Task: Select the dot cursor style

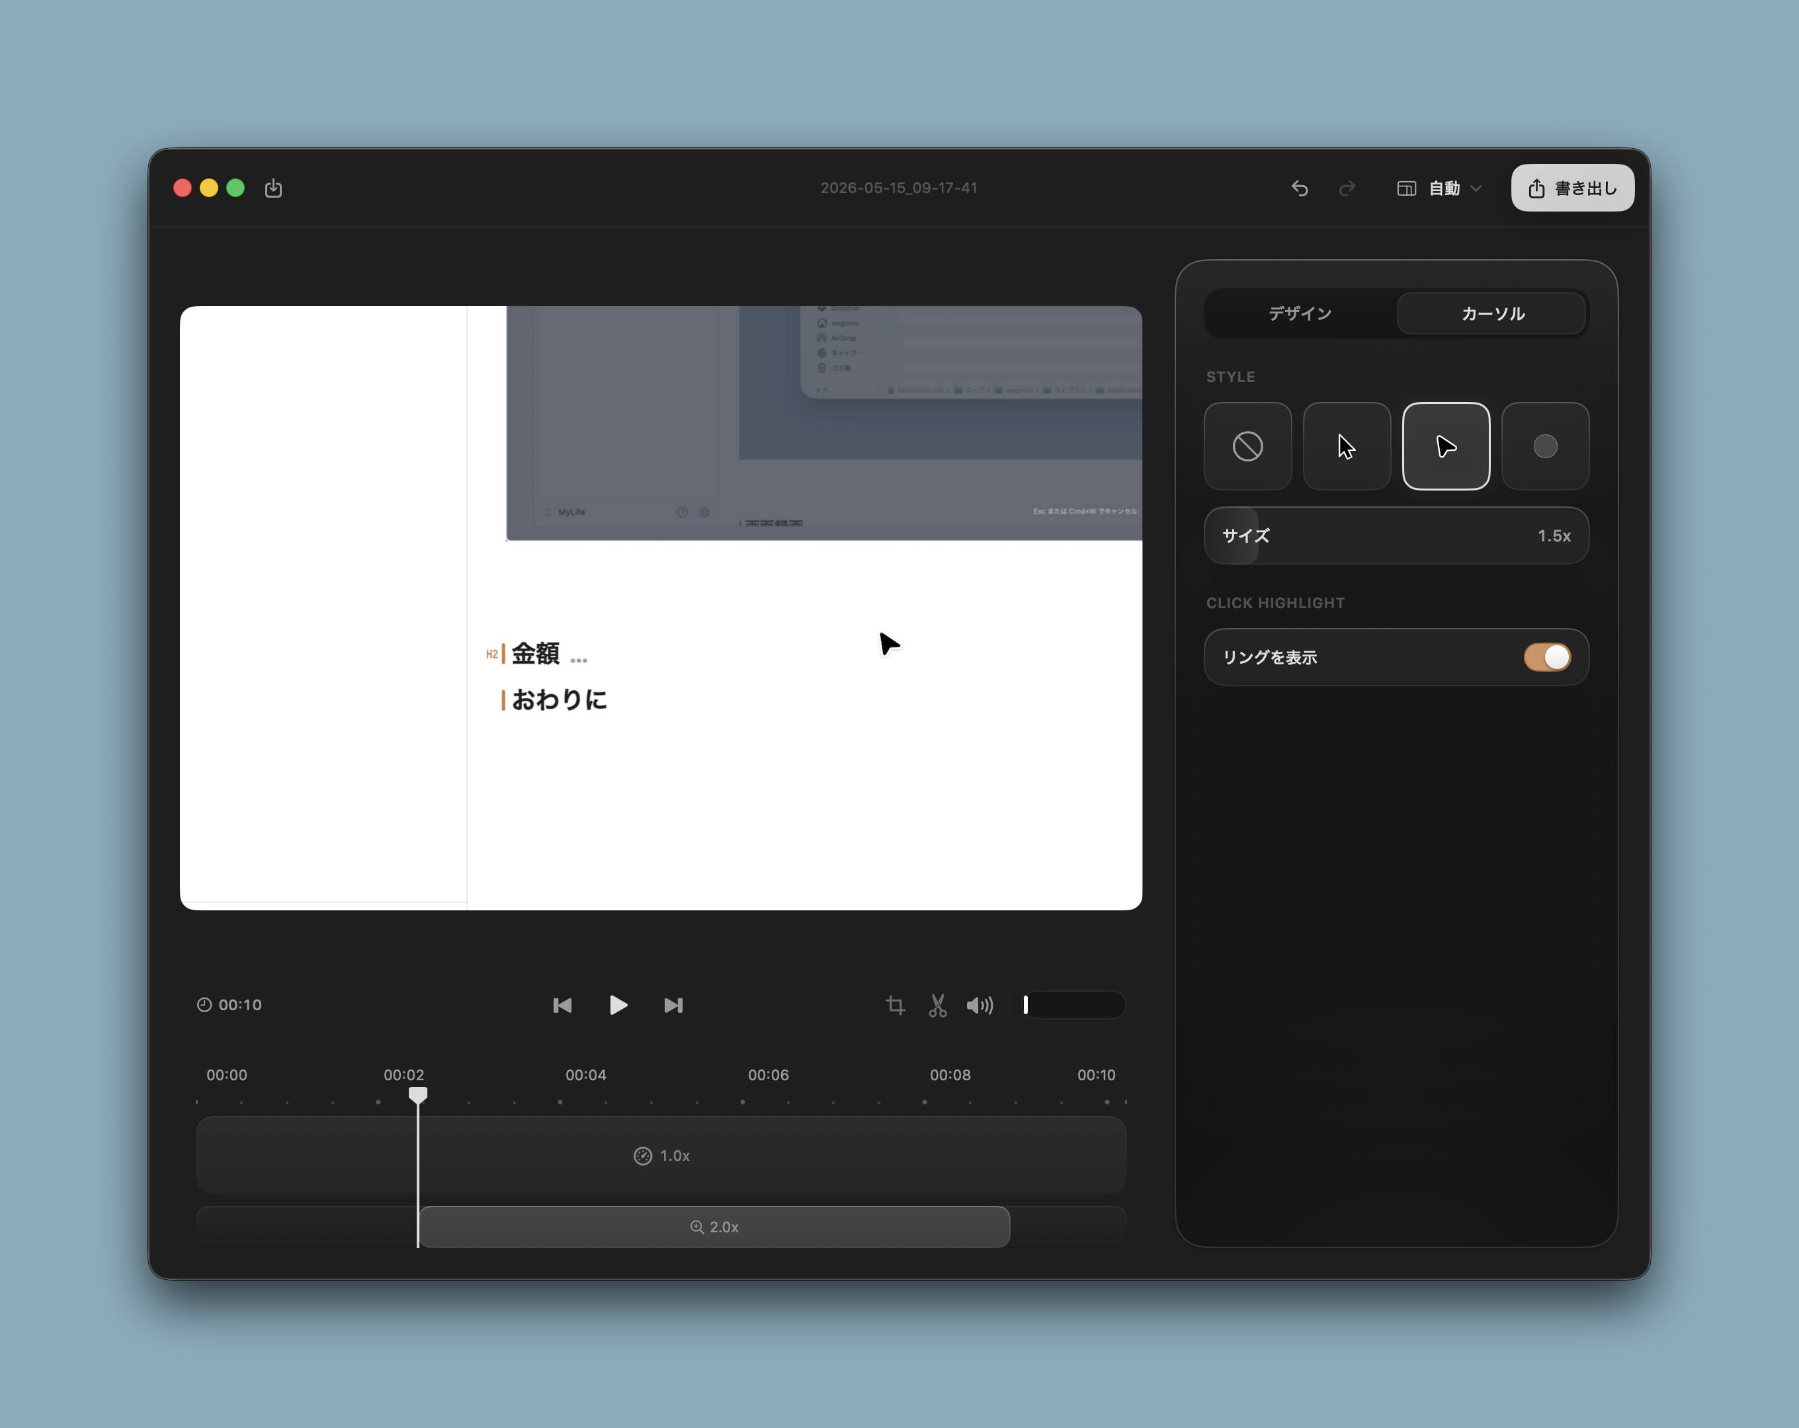Action: pyautogui.click(x=1545, y=446)
